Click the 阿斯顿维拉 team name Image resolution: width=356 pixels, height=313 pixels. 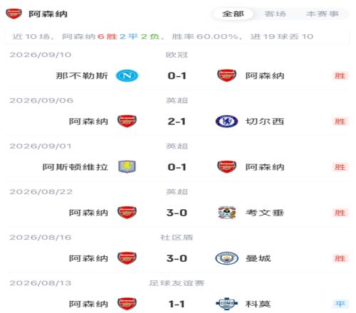pyautogui.click(x=75, y=167)
